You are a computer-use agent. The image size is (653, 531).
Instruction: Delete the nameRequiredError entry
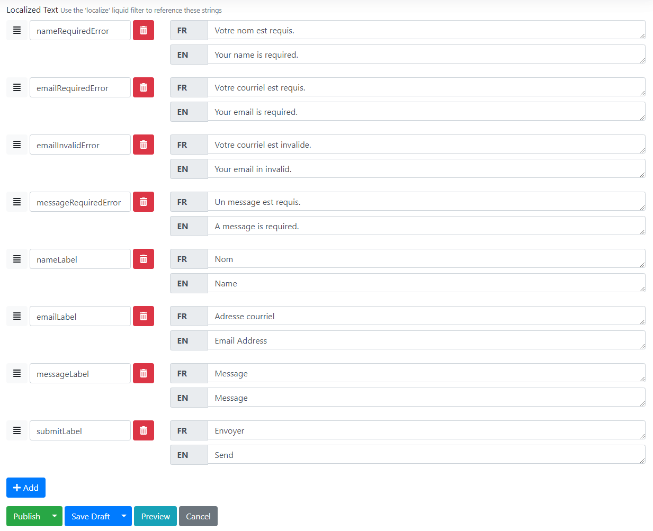tap(144, 30)
